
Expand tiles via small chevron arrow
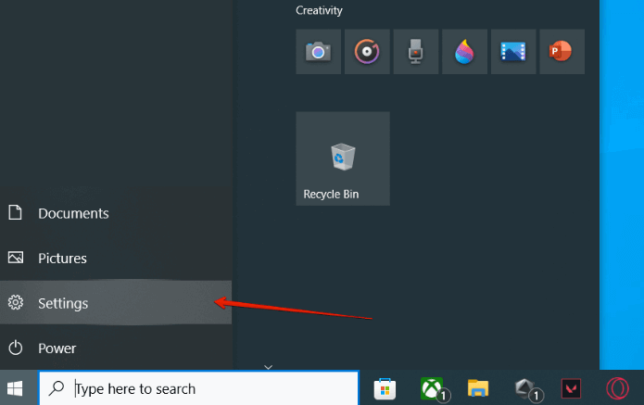click(268, 367)
